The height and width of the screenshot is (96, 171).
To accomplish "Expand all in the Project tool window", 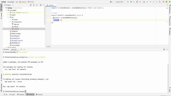I will point(34,5).
